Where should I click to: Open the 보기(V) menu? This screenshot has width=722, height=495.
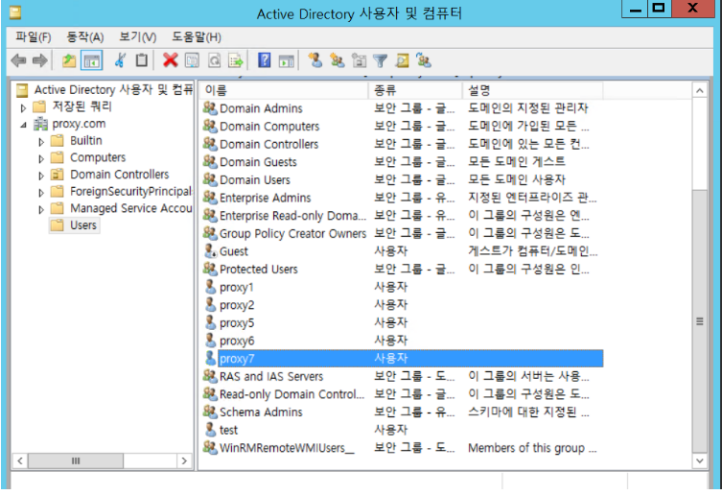pos(138,36)
